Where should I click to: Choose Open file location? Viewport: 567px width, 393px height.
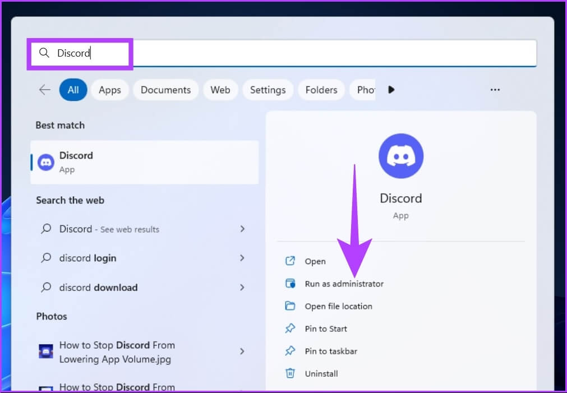[339, 306]
